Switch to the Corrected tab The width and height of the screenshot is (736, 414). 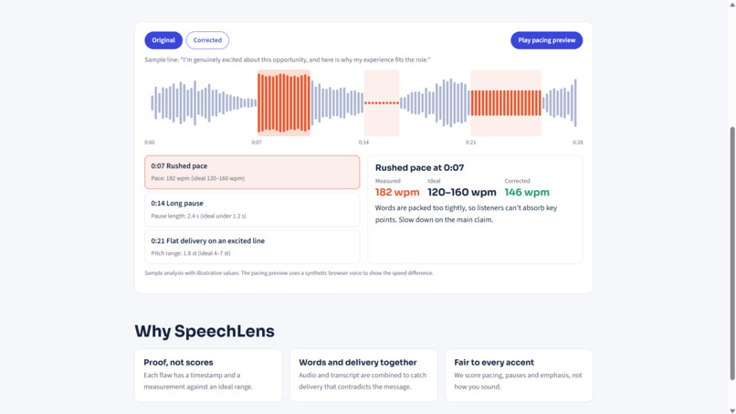[207, 40]
